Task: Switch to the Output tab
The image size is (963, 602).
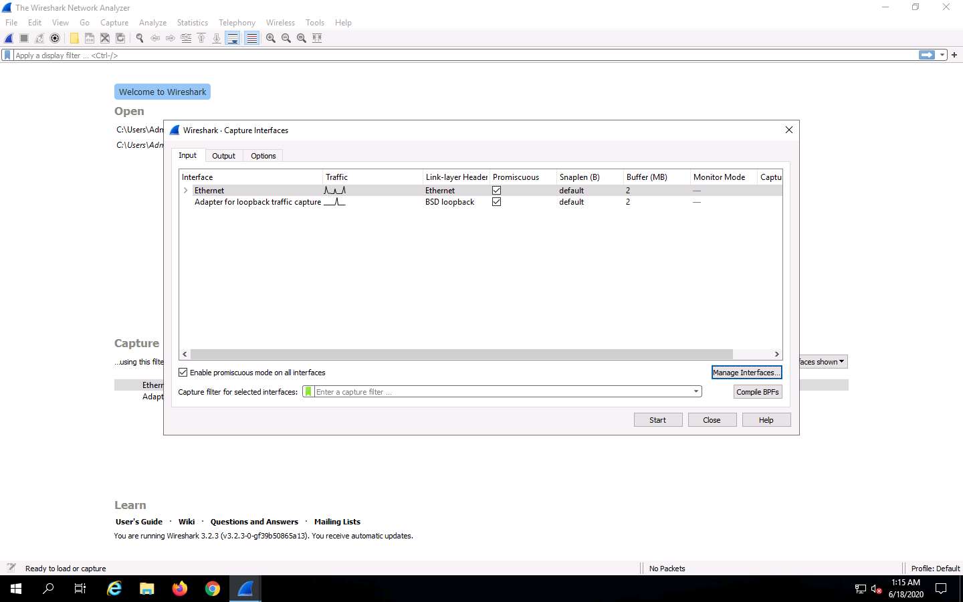Action: [x=223, y=156]
